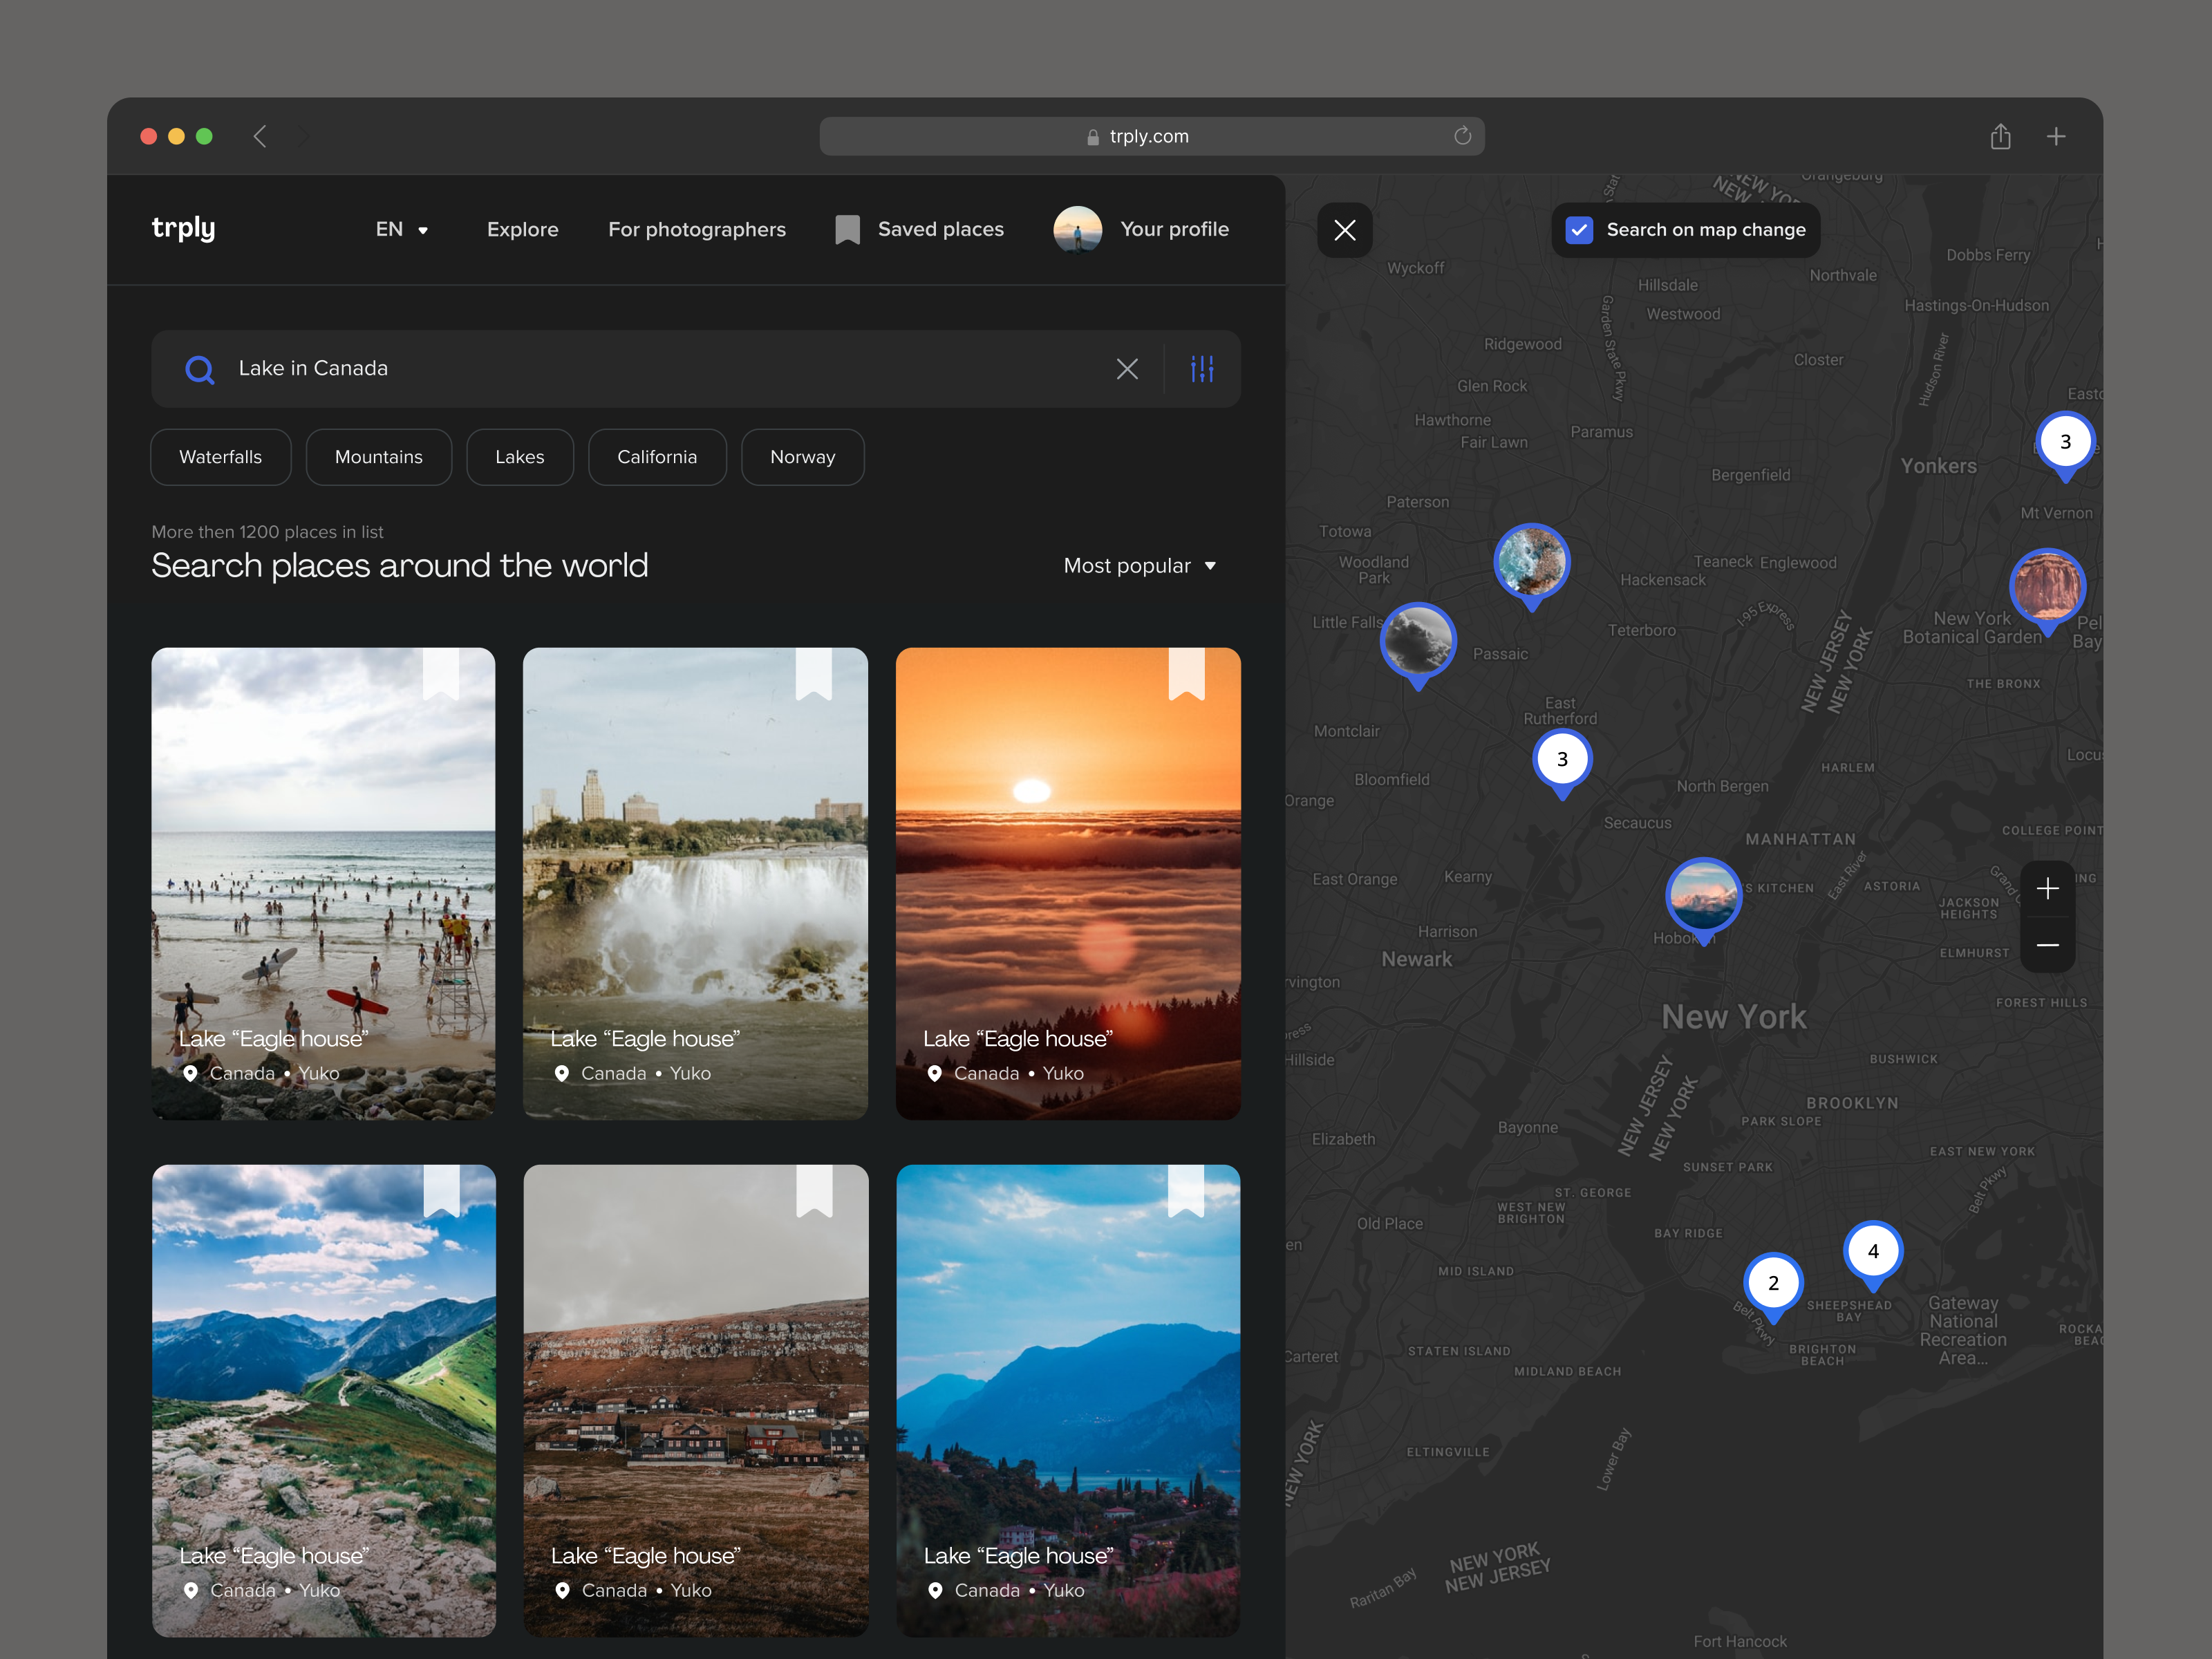Zoom out on the map with the minus icon
2212x1659 pixels.
point(2048,945)
